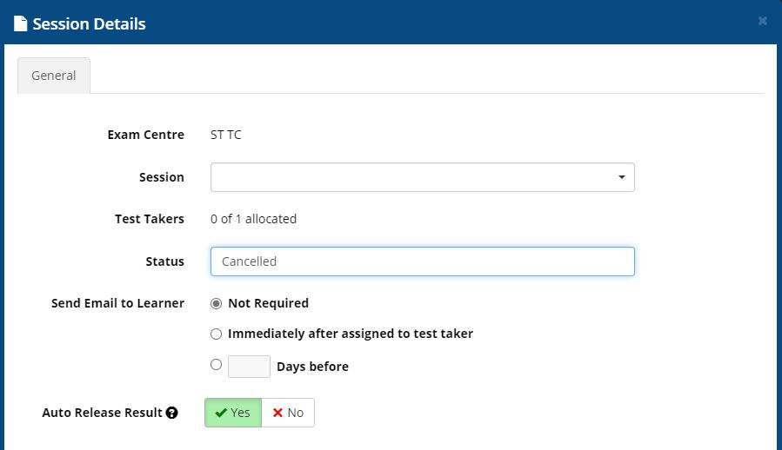Screen dimensions: 782x450
Task: Click the green checkmark icon in Yes
Action: [x=221, y=413]
